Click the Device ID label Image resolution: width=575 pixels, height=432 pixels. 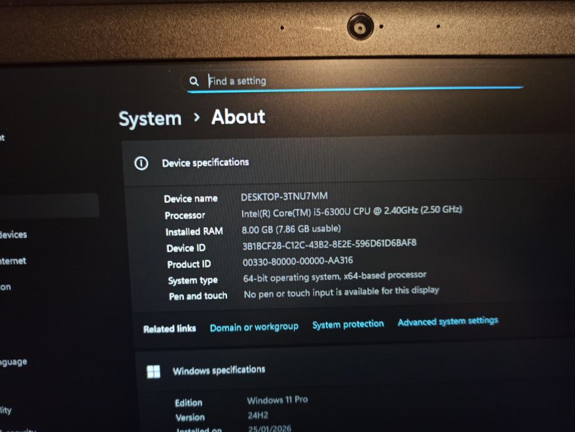186,248
